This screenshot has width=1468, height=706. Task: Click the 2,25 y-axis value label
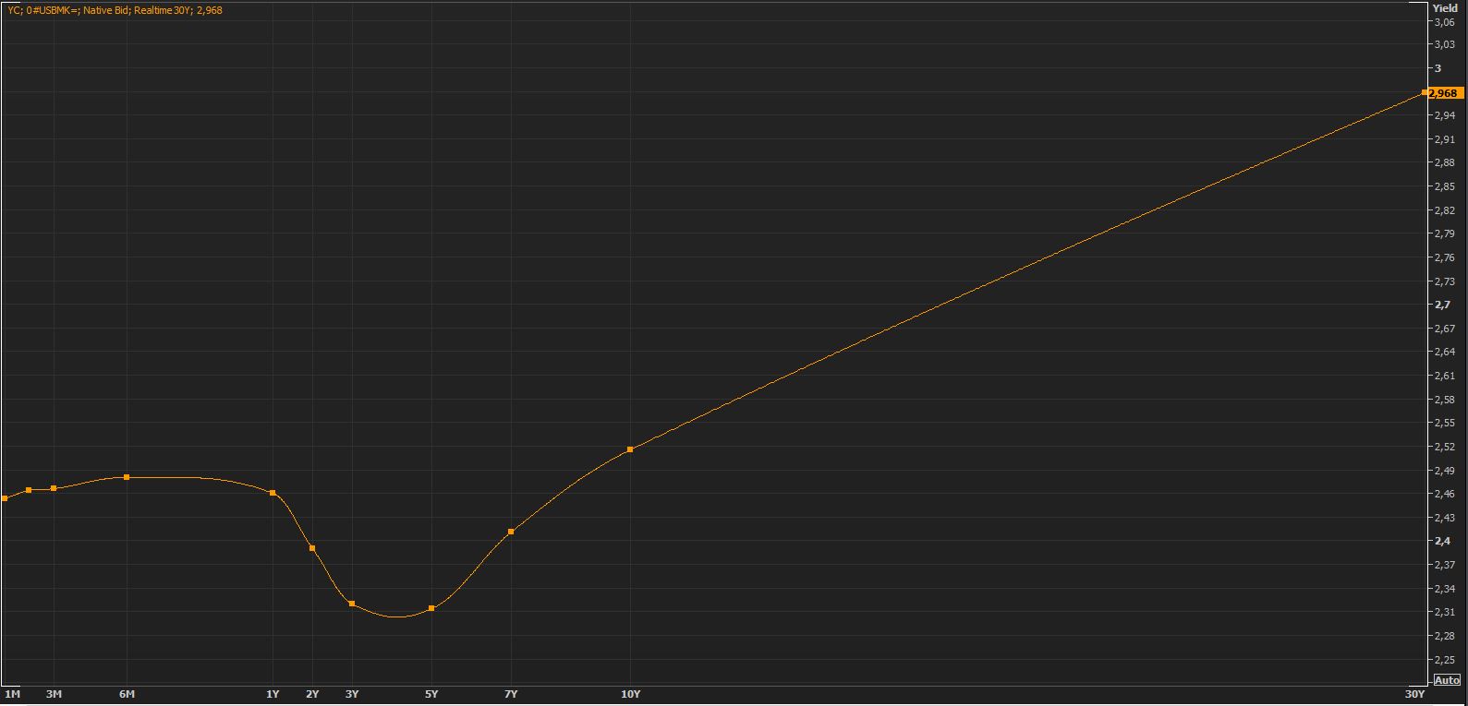(x=1444, y=660)
